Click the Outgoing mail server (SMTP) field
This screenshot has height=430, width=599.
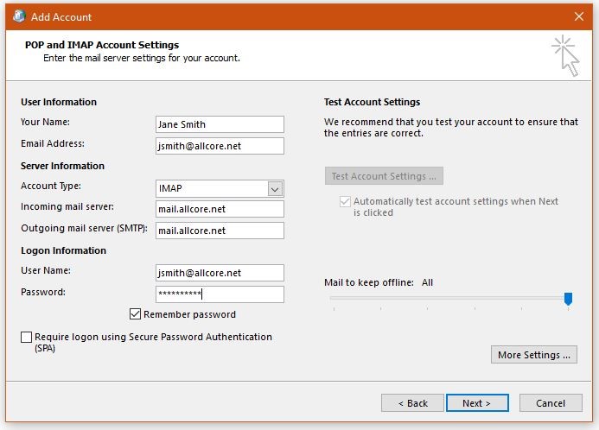tap(220, 231)
